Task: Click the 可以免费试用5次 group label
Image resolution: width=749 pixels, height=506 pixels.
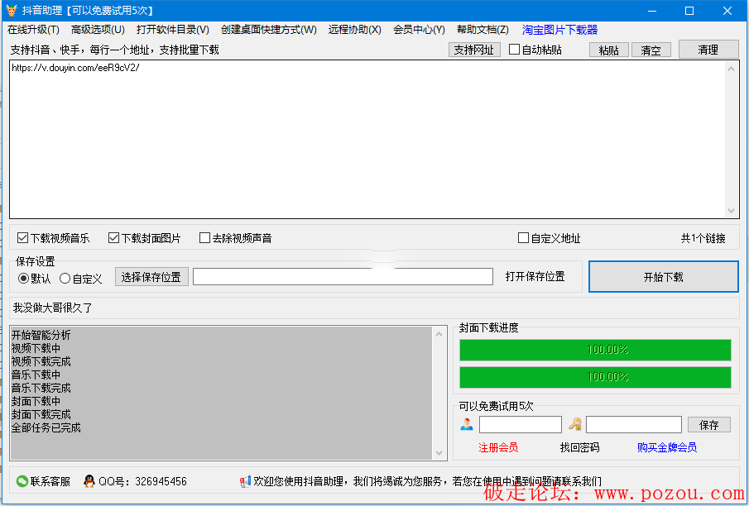Action: pyautogui.click(x=496, y=406)
